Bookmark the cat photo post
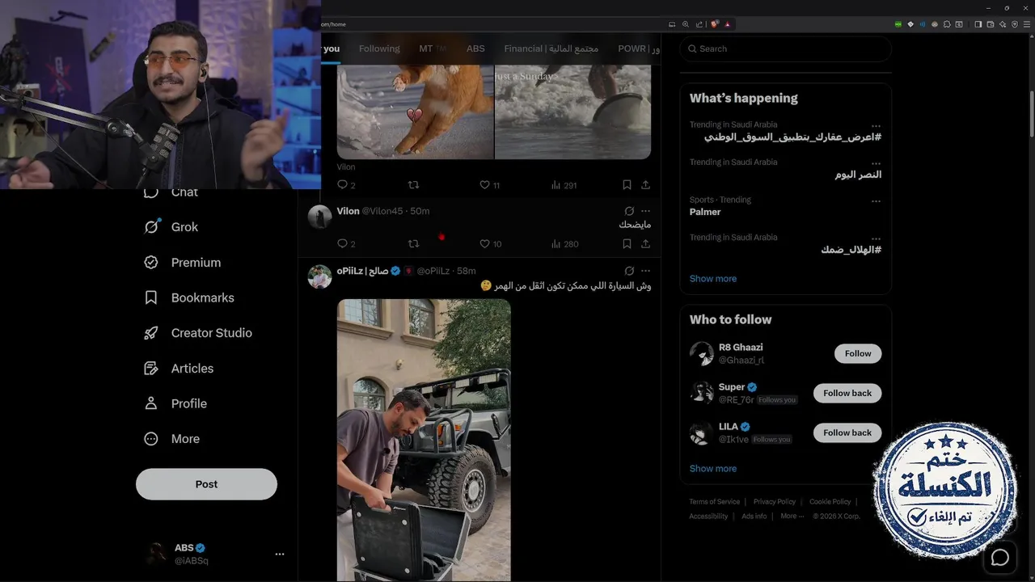This screenshot has height=582, width=1035. click(x=627, y=185)
